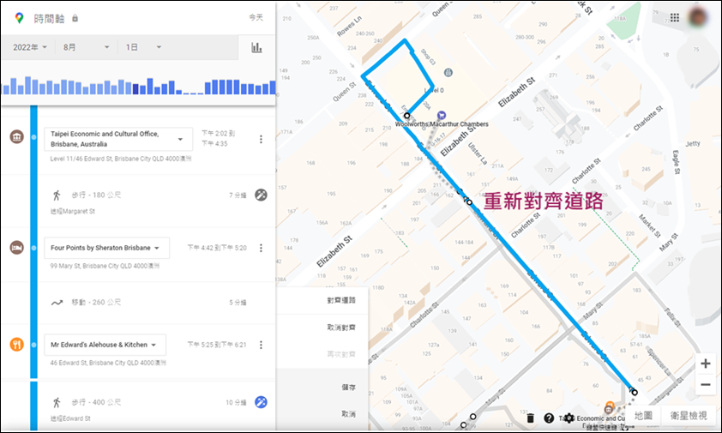Open the bar chart statistics icon
Screen dimensions: 722x433
click(256, 47)
